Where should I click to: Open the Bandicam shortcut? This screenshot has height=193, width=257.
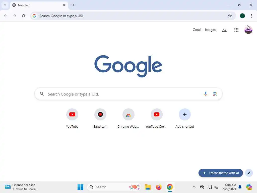[x=100, y=119]
